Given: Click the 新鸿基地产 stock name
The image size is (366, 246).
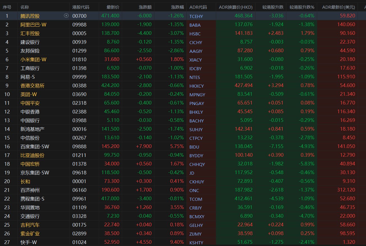Looking at the screenshot, I should (33, 129).
